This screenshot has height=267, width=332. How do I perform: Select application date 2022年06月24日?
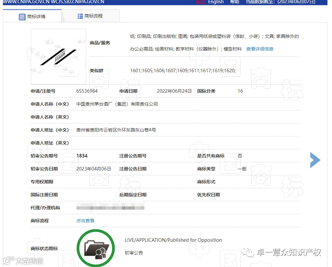(x=174, y=91)
